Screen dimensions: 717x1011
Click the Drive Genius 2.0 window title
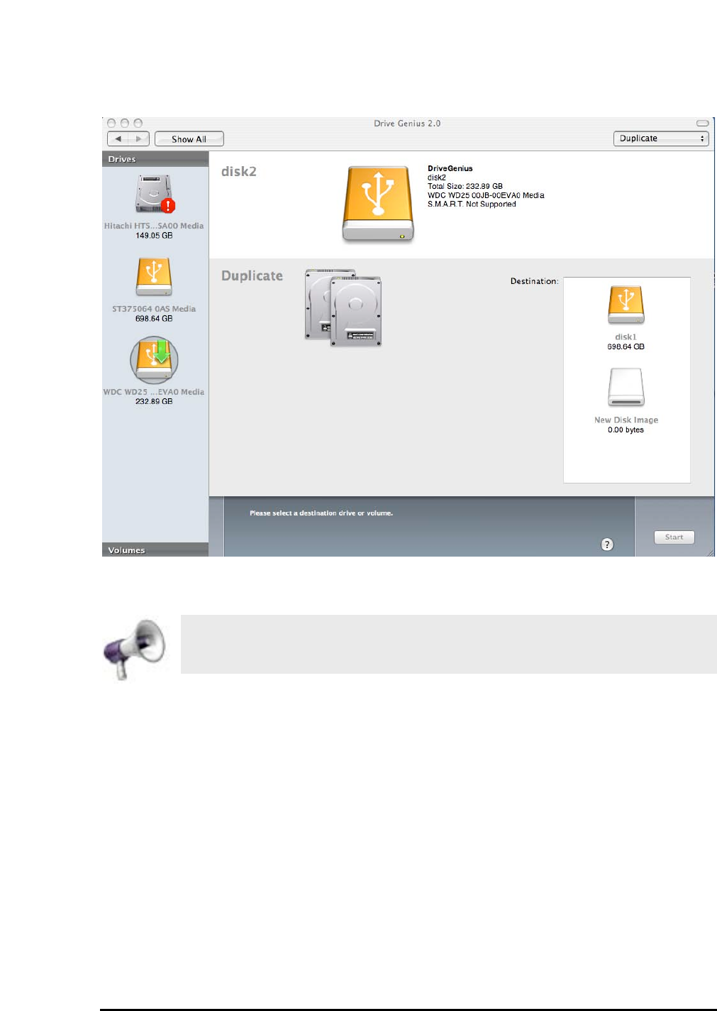point(407,124)
